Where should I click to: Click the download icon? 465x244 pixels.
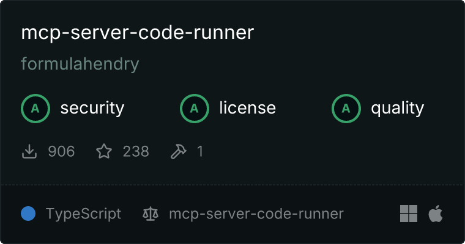point(29,151)
